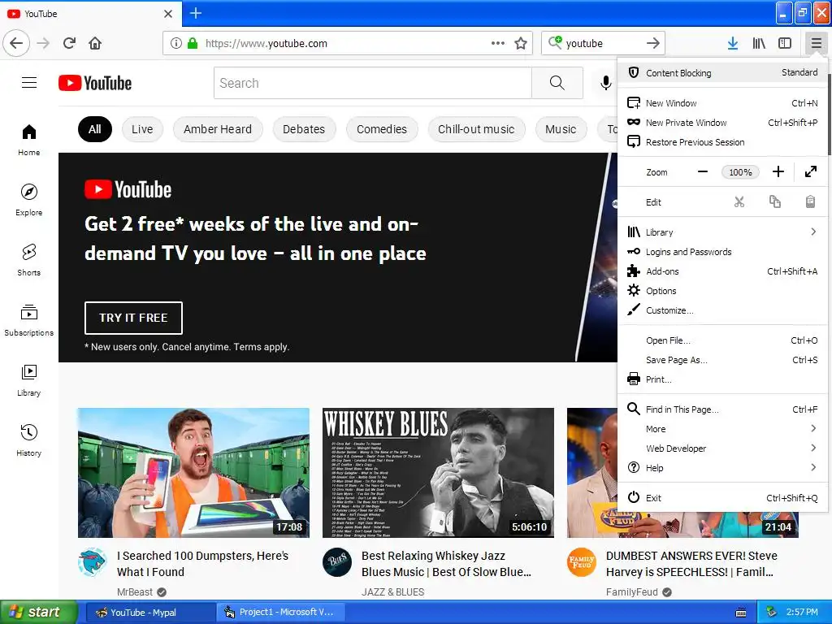This screenshot has height=624, width=832.
Task: Open Logins and Passwords
Action: [x=722, y=252]
